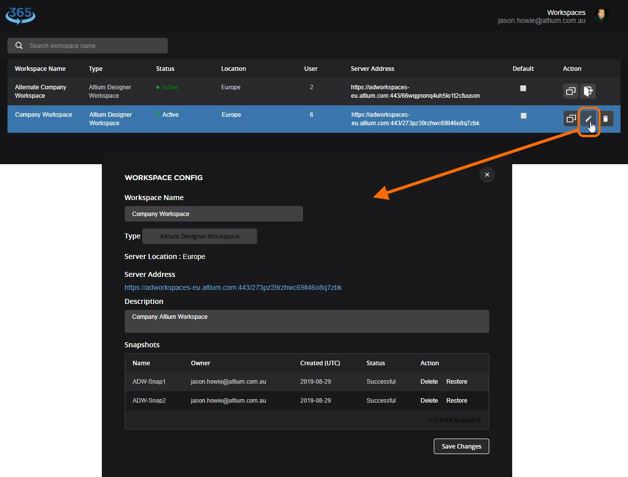Focus the Description text area
Viewport: 628px width, 477px height.
coord(307,321)
